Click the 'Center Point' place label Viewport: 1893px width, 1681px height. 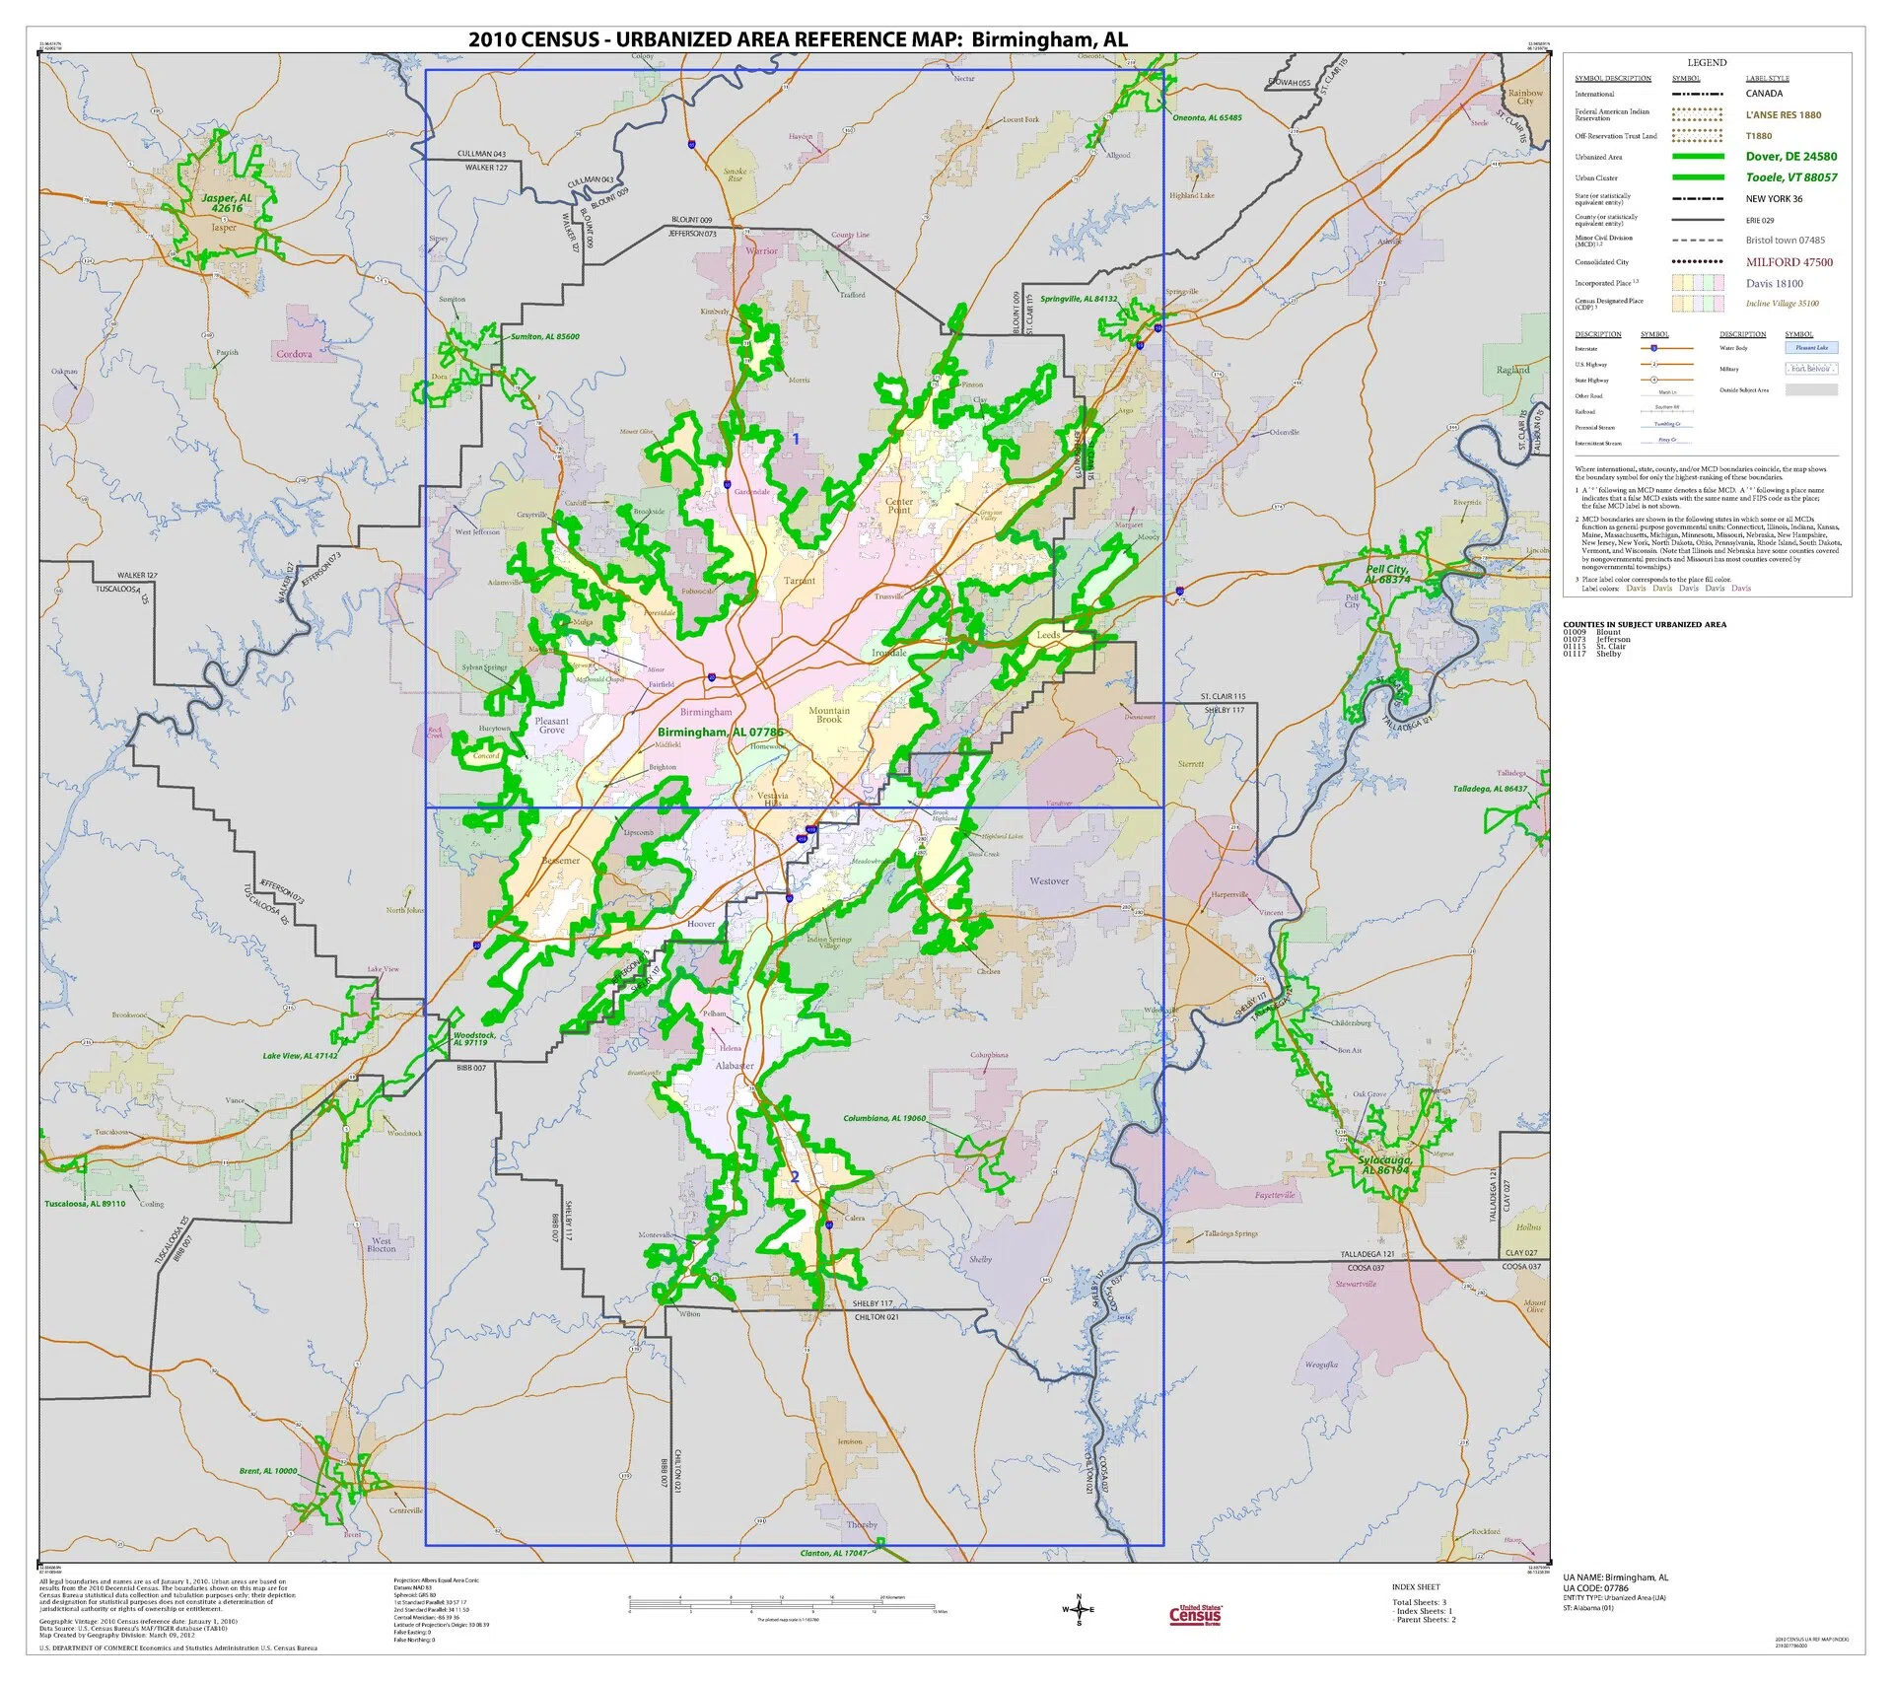point(899,506)
